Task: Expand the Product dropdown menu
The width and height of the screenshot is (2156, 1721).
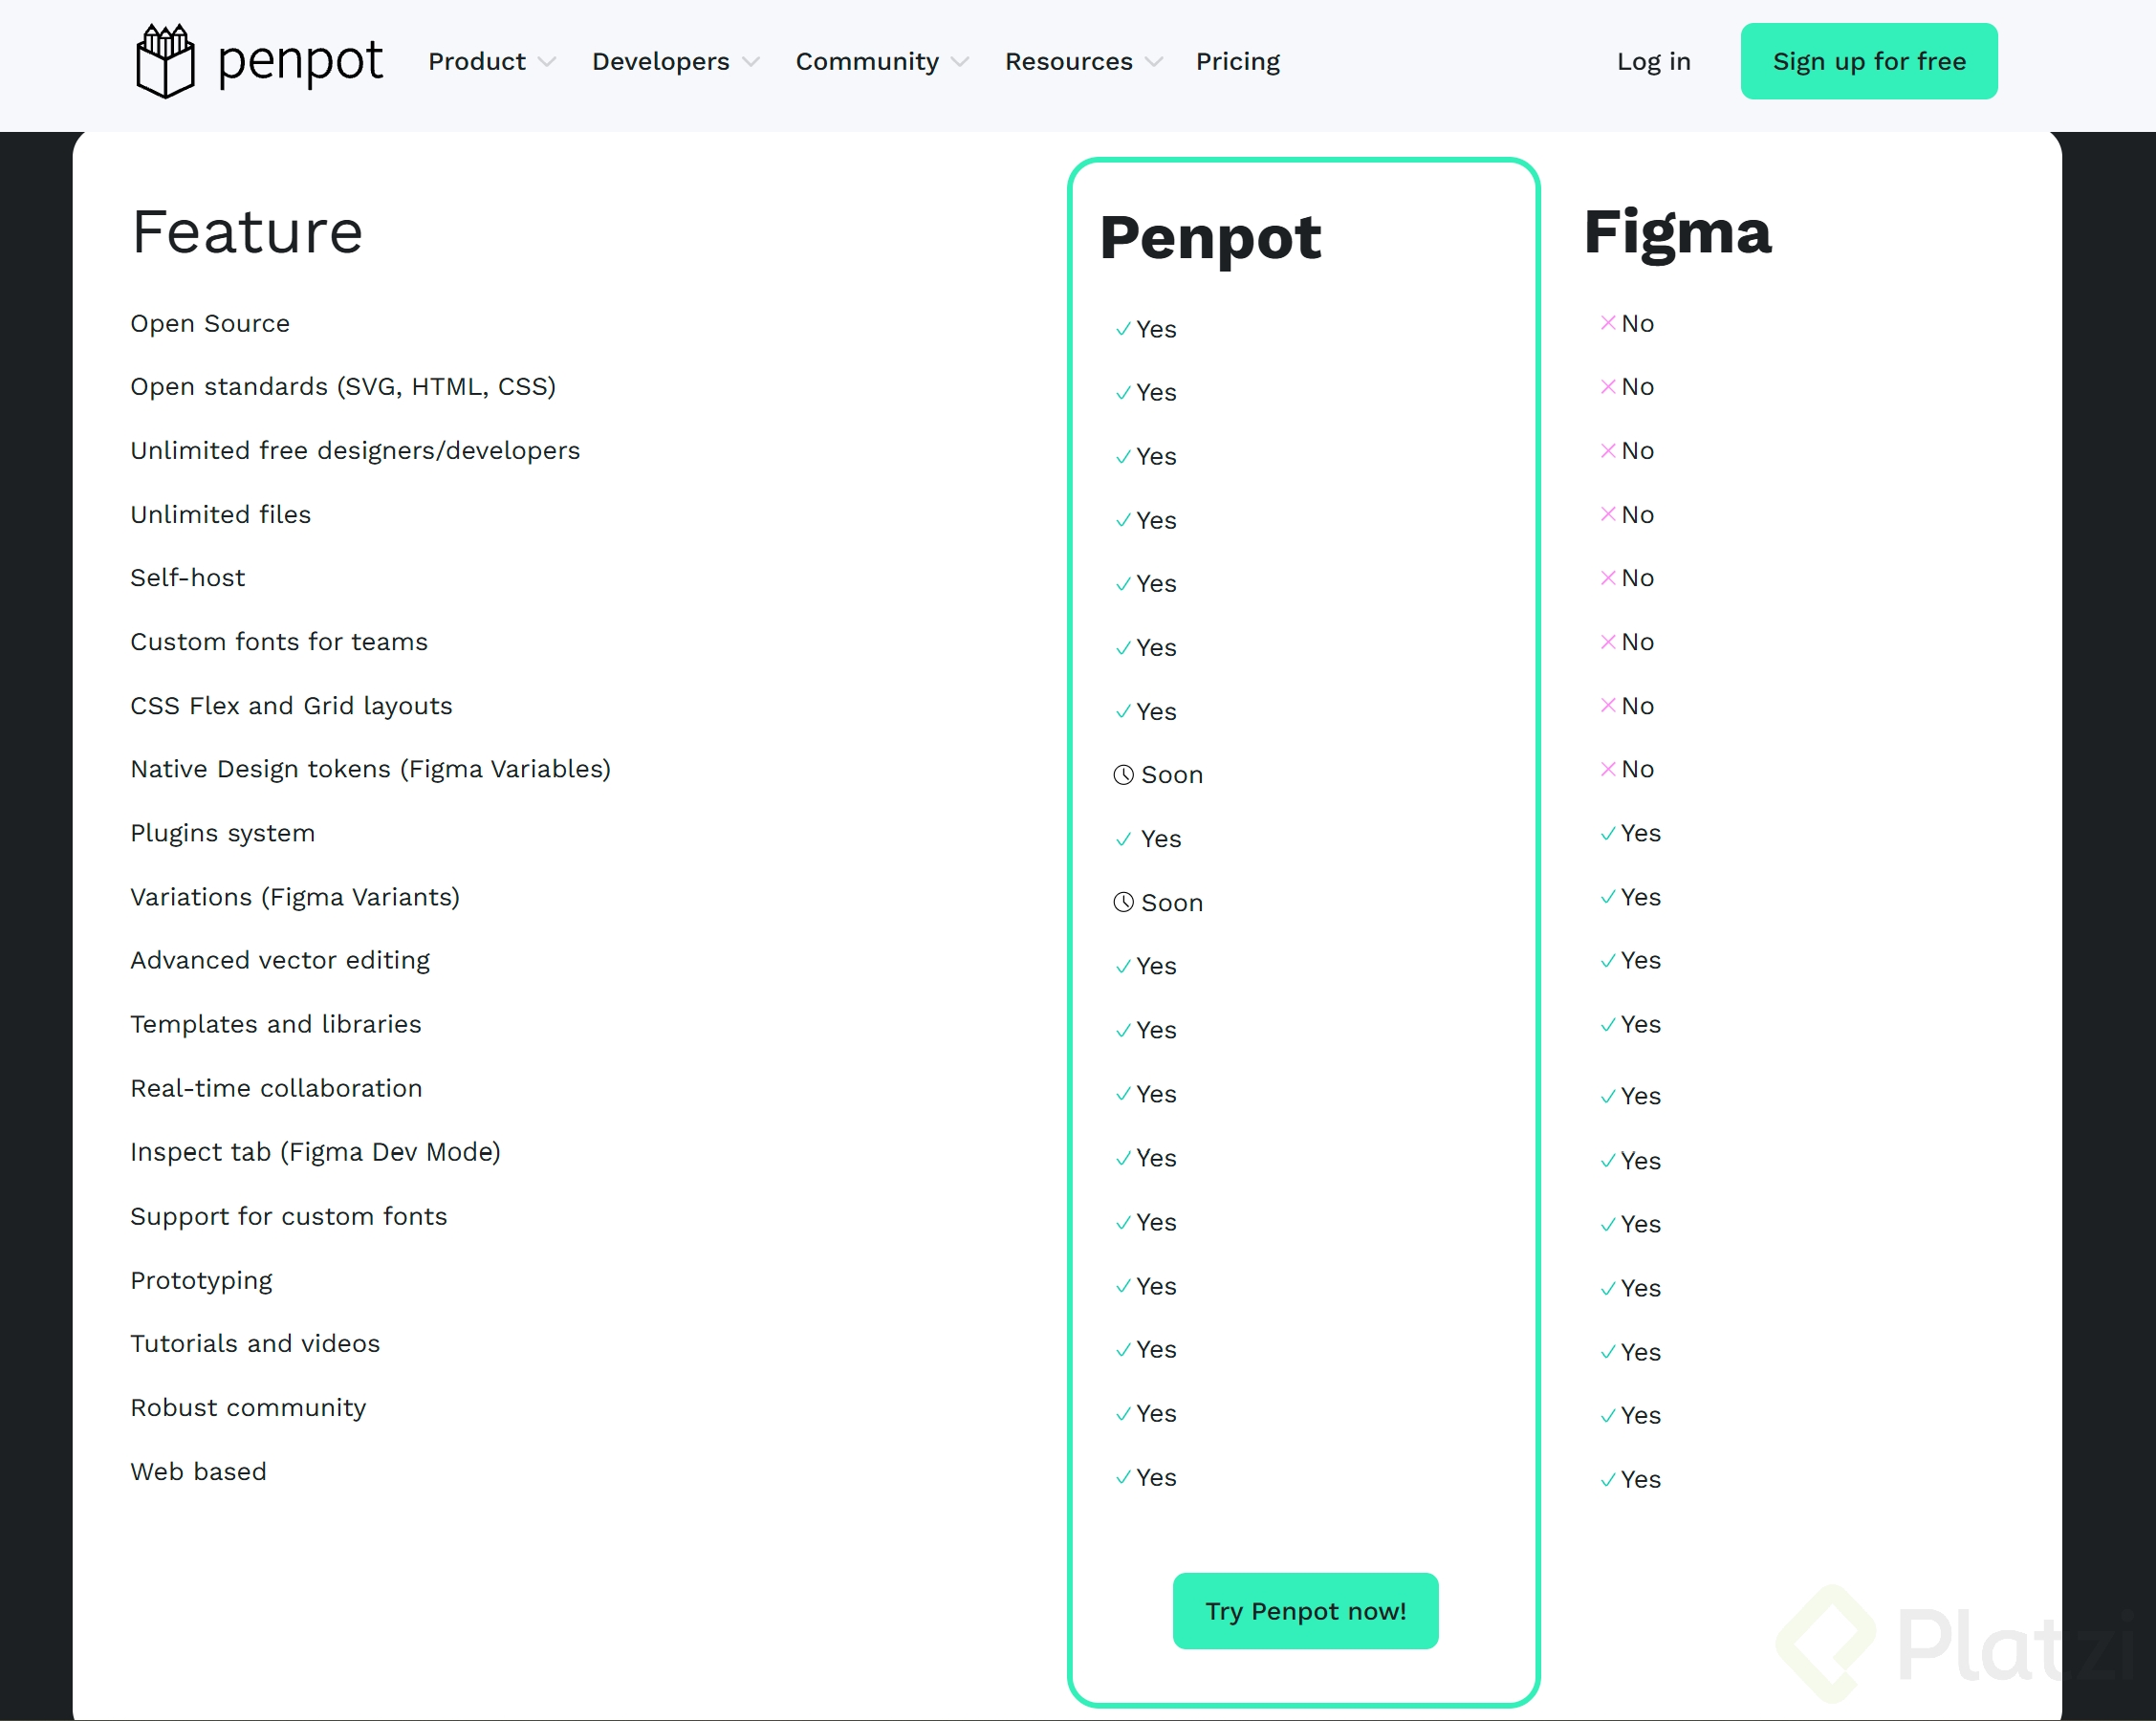Action: pyautogui.click(x=491, y=61)
